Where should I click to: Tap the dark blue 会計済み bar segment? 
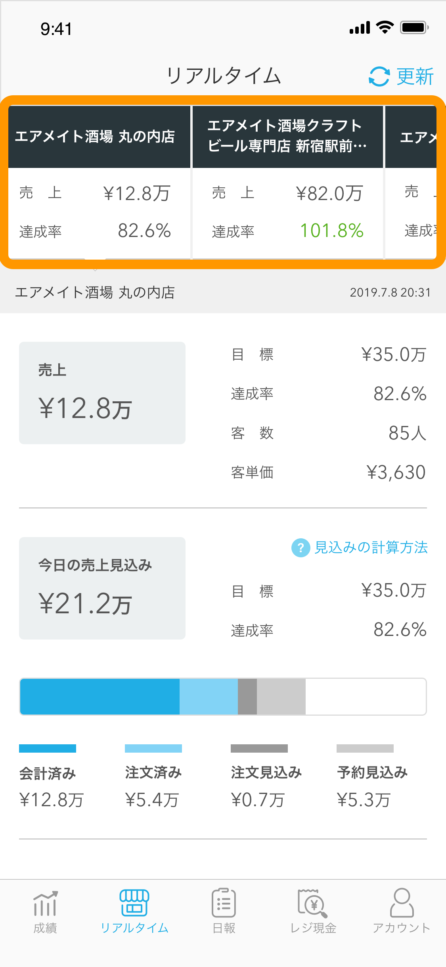point(100,697)
